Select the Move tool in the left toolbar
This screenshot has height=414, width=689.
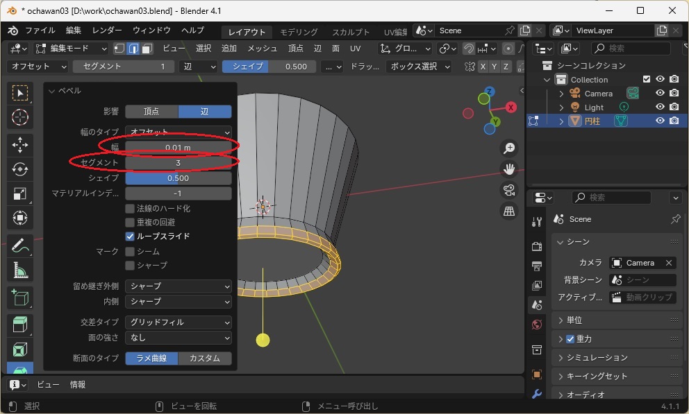20,144
